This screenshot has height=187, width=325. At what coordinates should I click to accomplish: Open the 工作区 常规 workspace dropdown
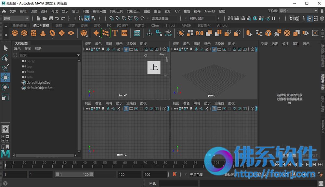[298, 11]
